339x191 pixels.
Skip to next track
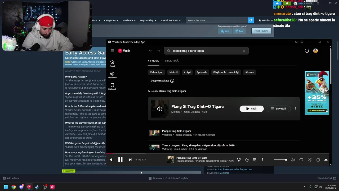[x=130, y=160]
